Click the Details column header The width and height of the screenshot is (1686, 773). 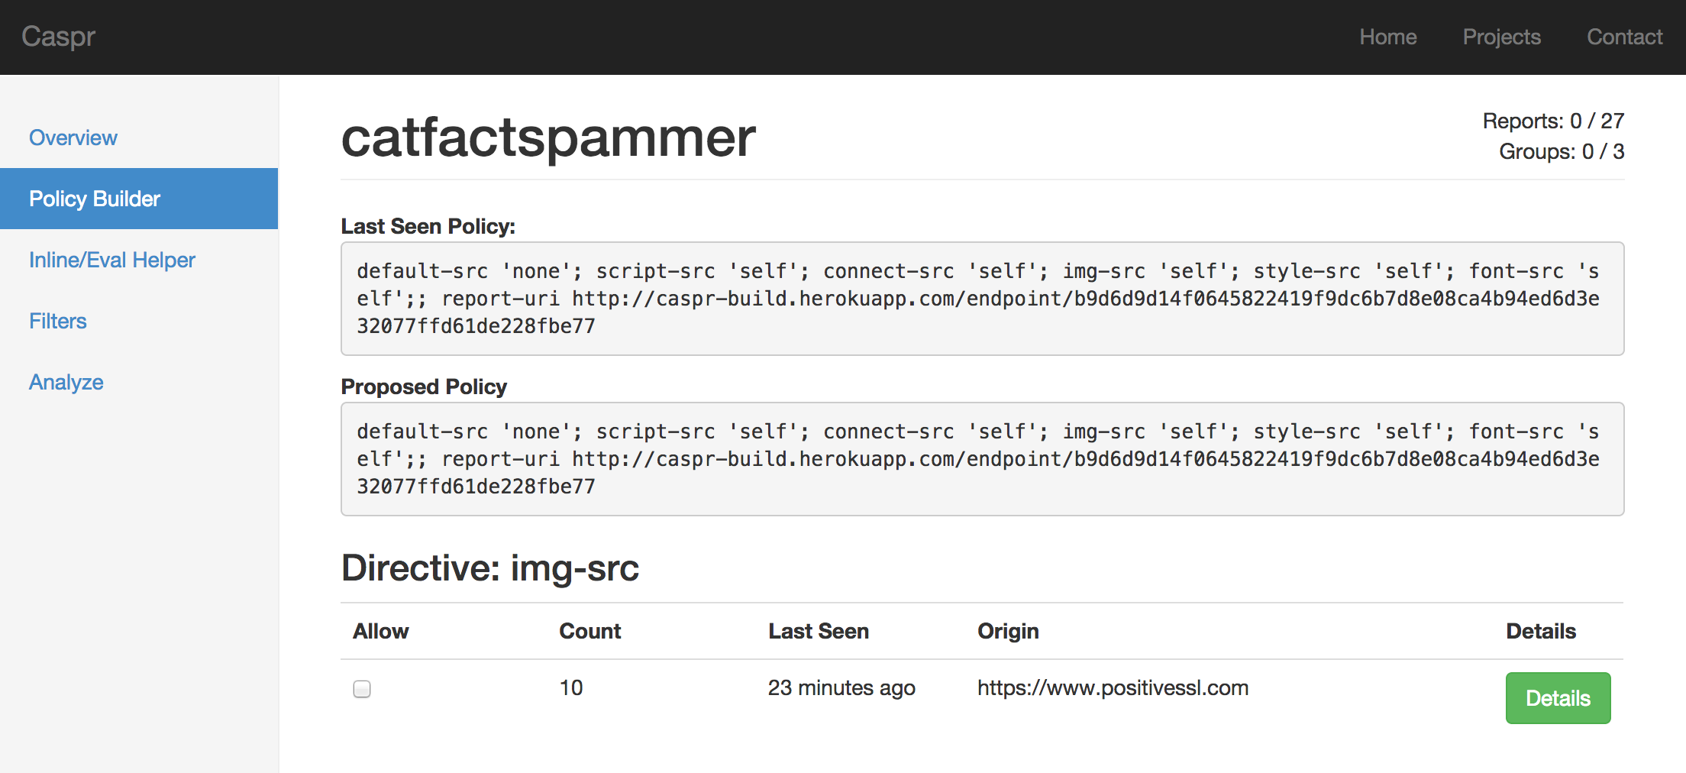1541,631
